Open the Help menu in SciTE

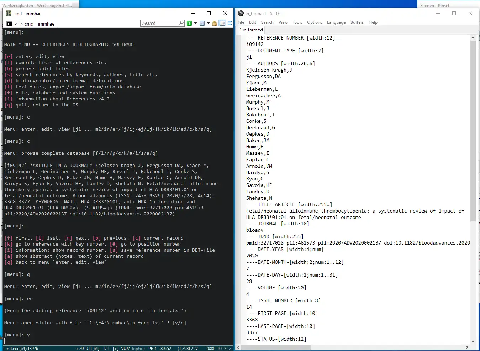(373, 22)
